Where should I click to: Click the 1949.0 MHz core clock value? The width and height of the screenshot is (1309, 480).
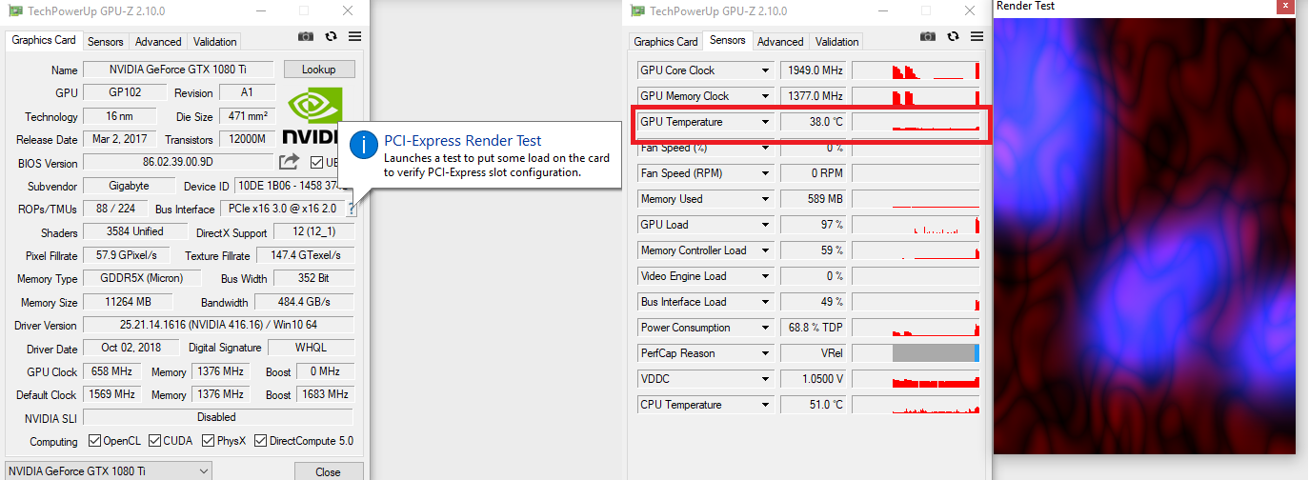pos(814,70)
